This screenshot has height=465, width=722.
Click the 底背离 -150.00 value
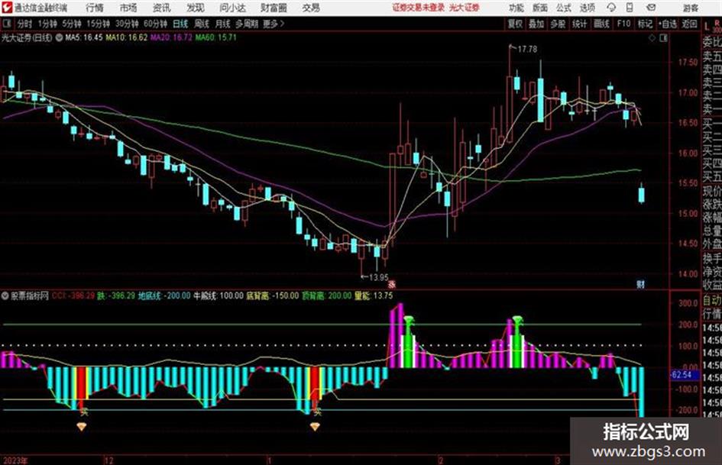pos(273,295)
